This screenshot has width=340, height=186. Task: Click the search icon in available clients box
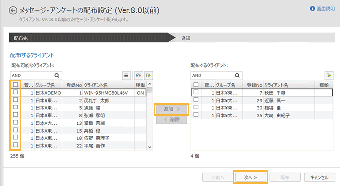click(57, 75)
